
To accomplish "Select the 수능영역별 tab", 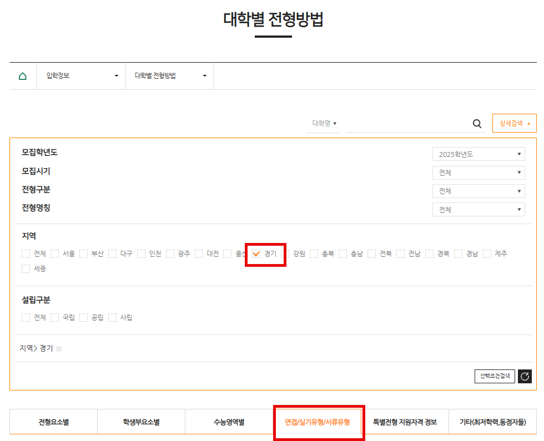I will (230, 422).
